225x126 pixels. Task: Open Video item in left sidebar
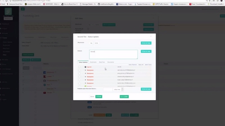4,55
